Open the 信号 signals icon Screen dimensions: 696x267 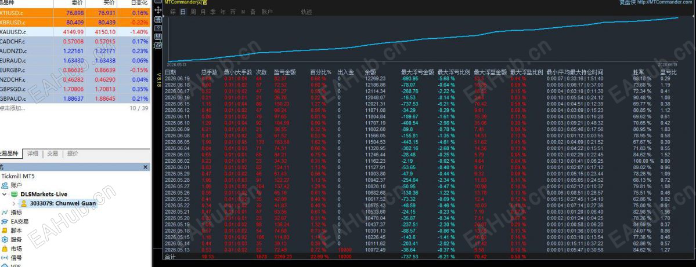coord(5,258)
